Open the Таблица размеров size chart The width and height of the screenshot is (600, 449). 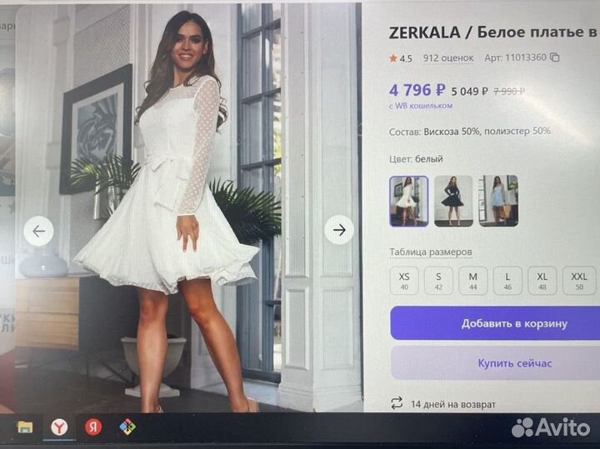(431, 252)
